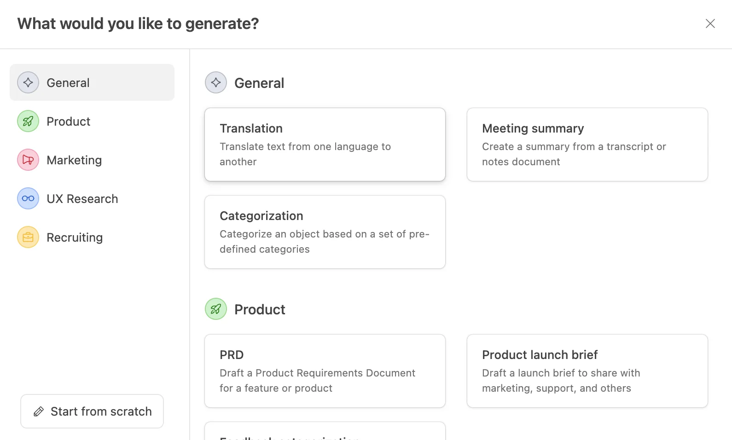The image size is (732, 440).
Task: Click the pink megaphone Marketing icon
Action: pyautogui.click(x=28, y=160)
